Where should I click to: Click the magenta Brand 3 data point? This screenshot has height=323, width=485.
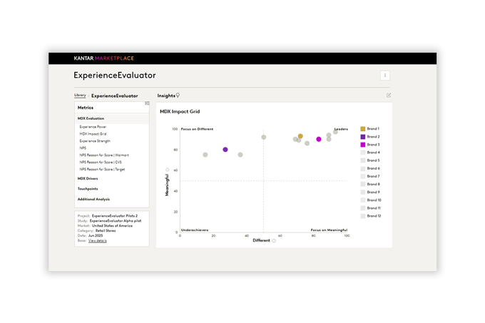[x=319, y=140]
